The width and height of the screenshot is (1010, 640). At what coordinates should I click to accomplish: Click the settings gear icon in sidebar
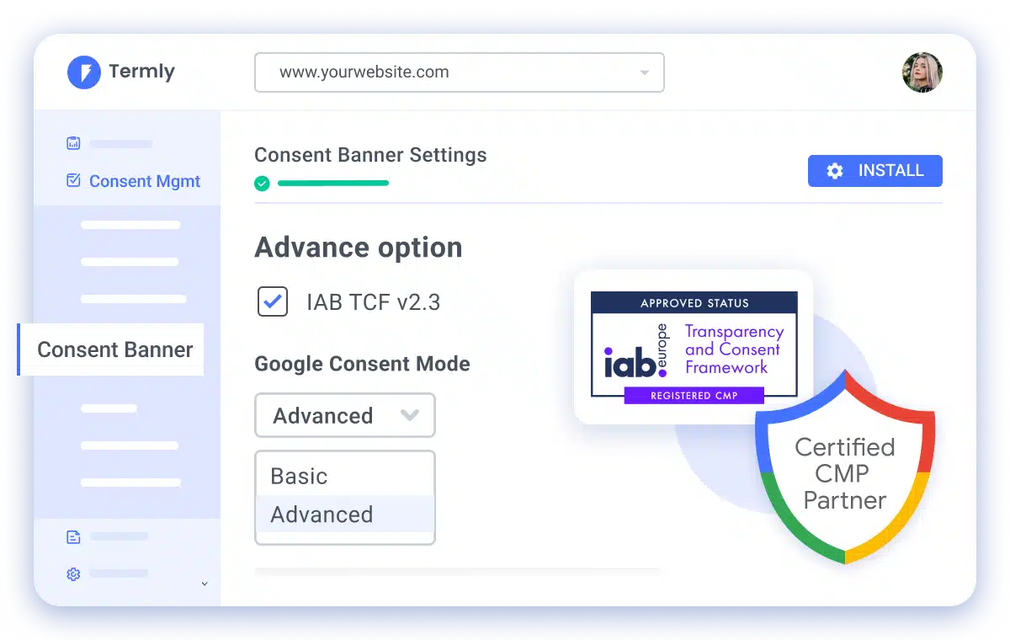(x=73, y=573)
